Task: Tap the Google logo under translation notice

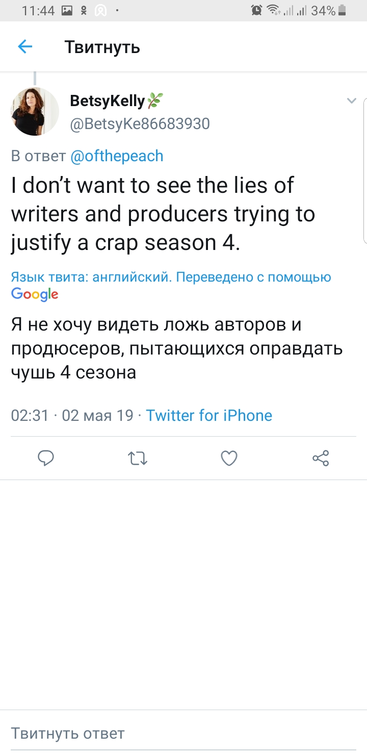Action: (35, 294)
